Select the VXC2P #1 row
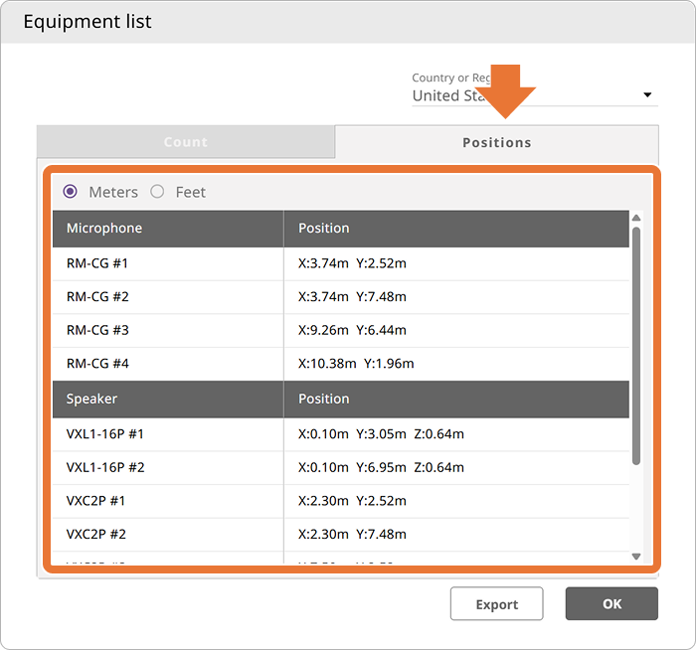This screenshot has height=650, width=696. [341, 501]
